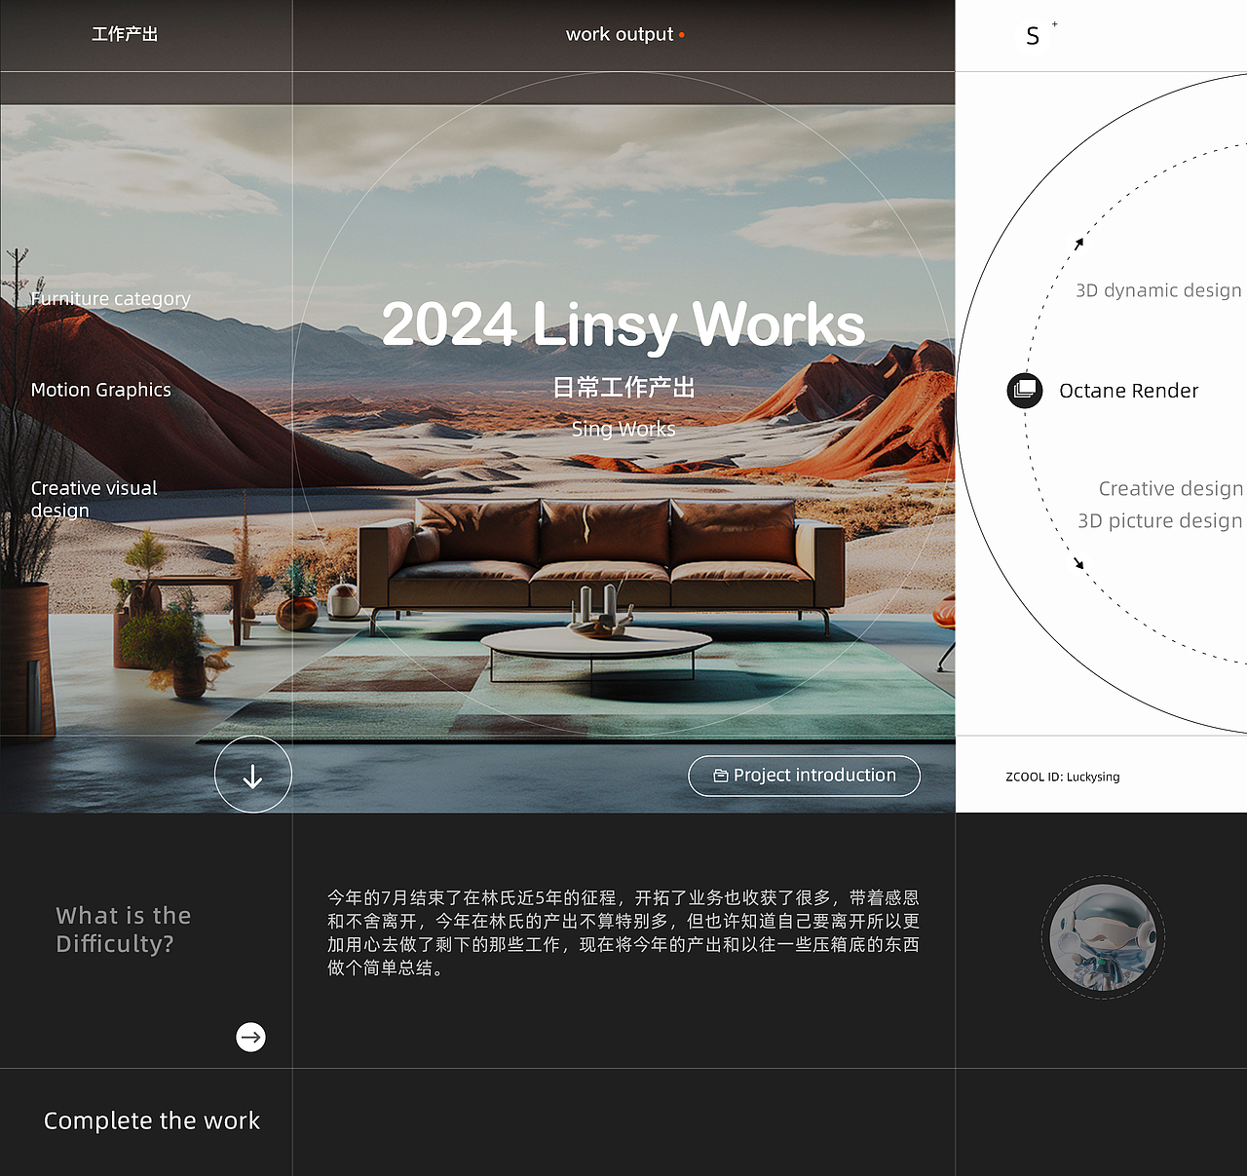Select Creative design option

point(1171,489)
